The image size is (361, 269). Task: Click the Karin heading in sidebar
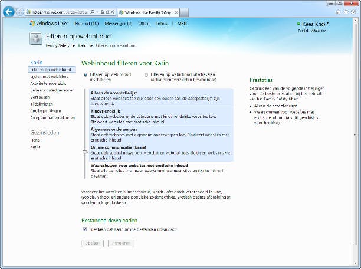[x=37, y=63]
